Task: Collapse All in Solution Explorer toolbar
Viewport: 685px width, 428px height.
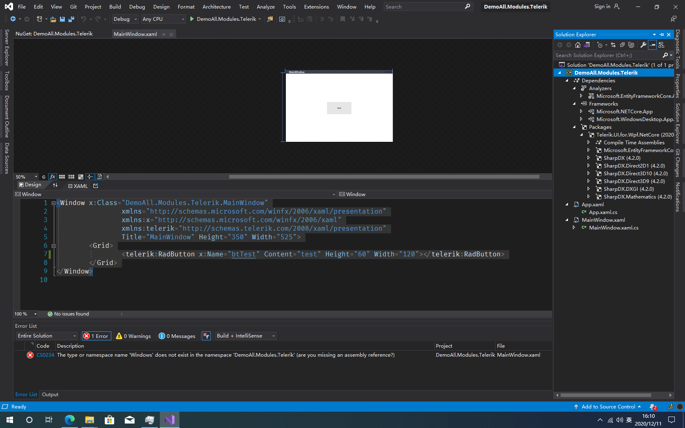Action: [622, 45]
